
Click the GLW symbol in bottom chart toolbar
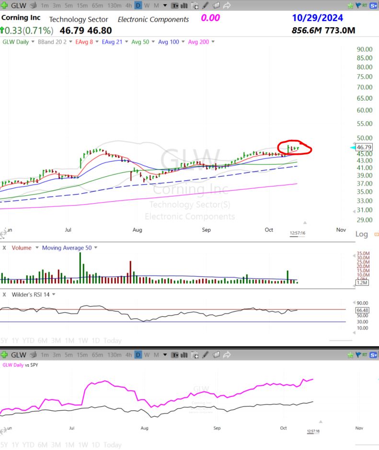[x=18, y=355]
